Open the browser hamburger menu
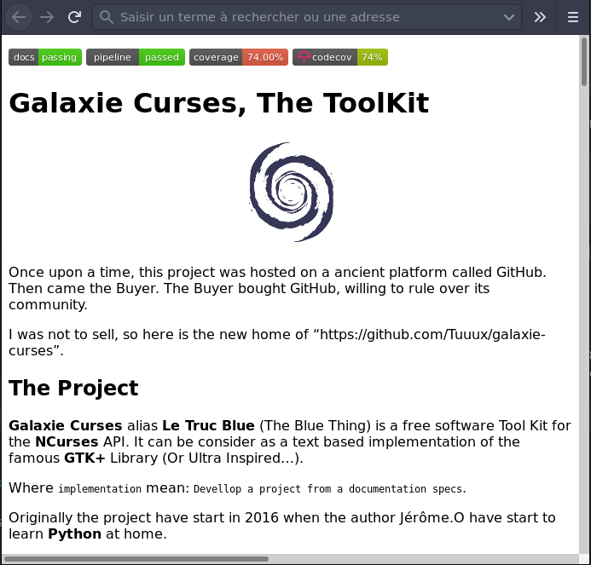Viewport: 591px width, 565px height. pos(573,17)
